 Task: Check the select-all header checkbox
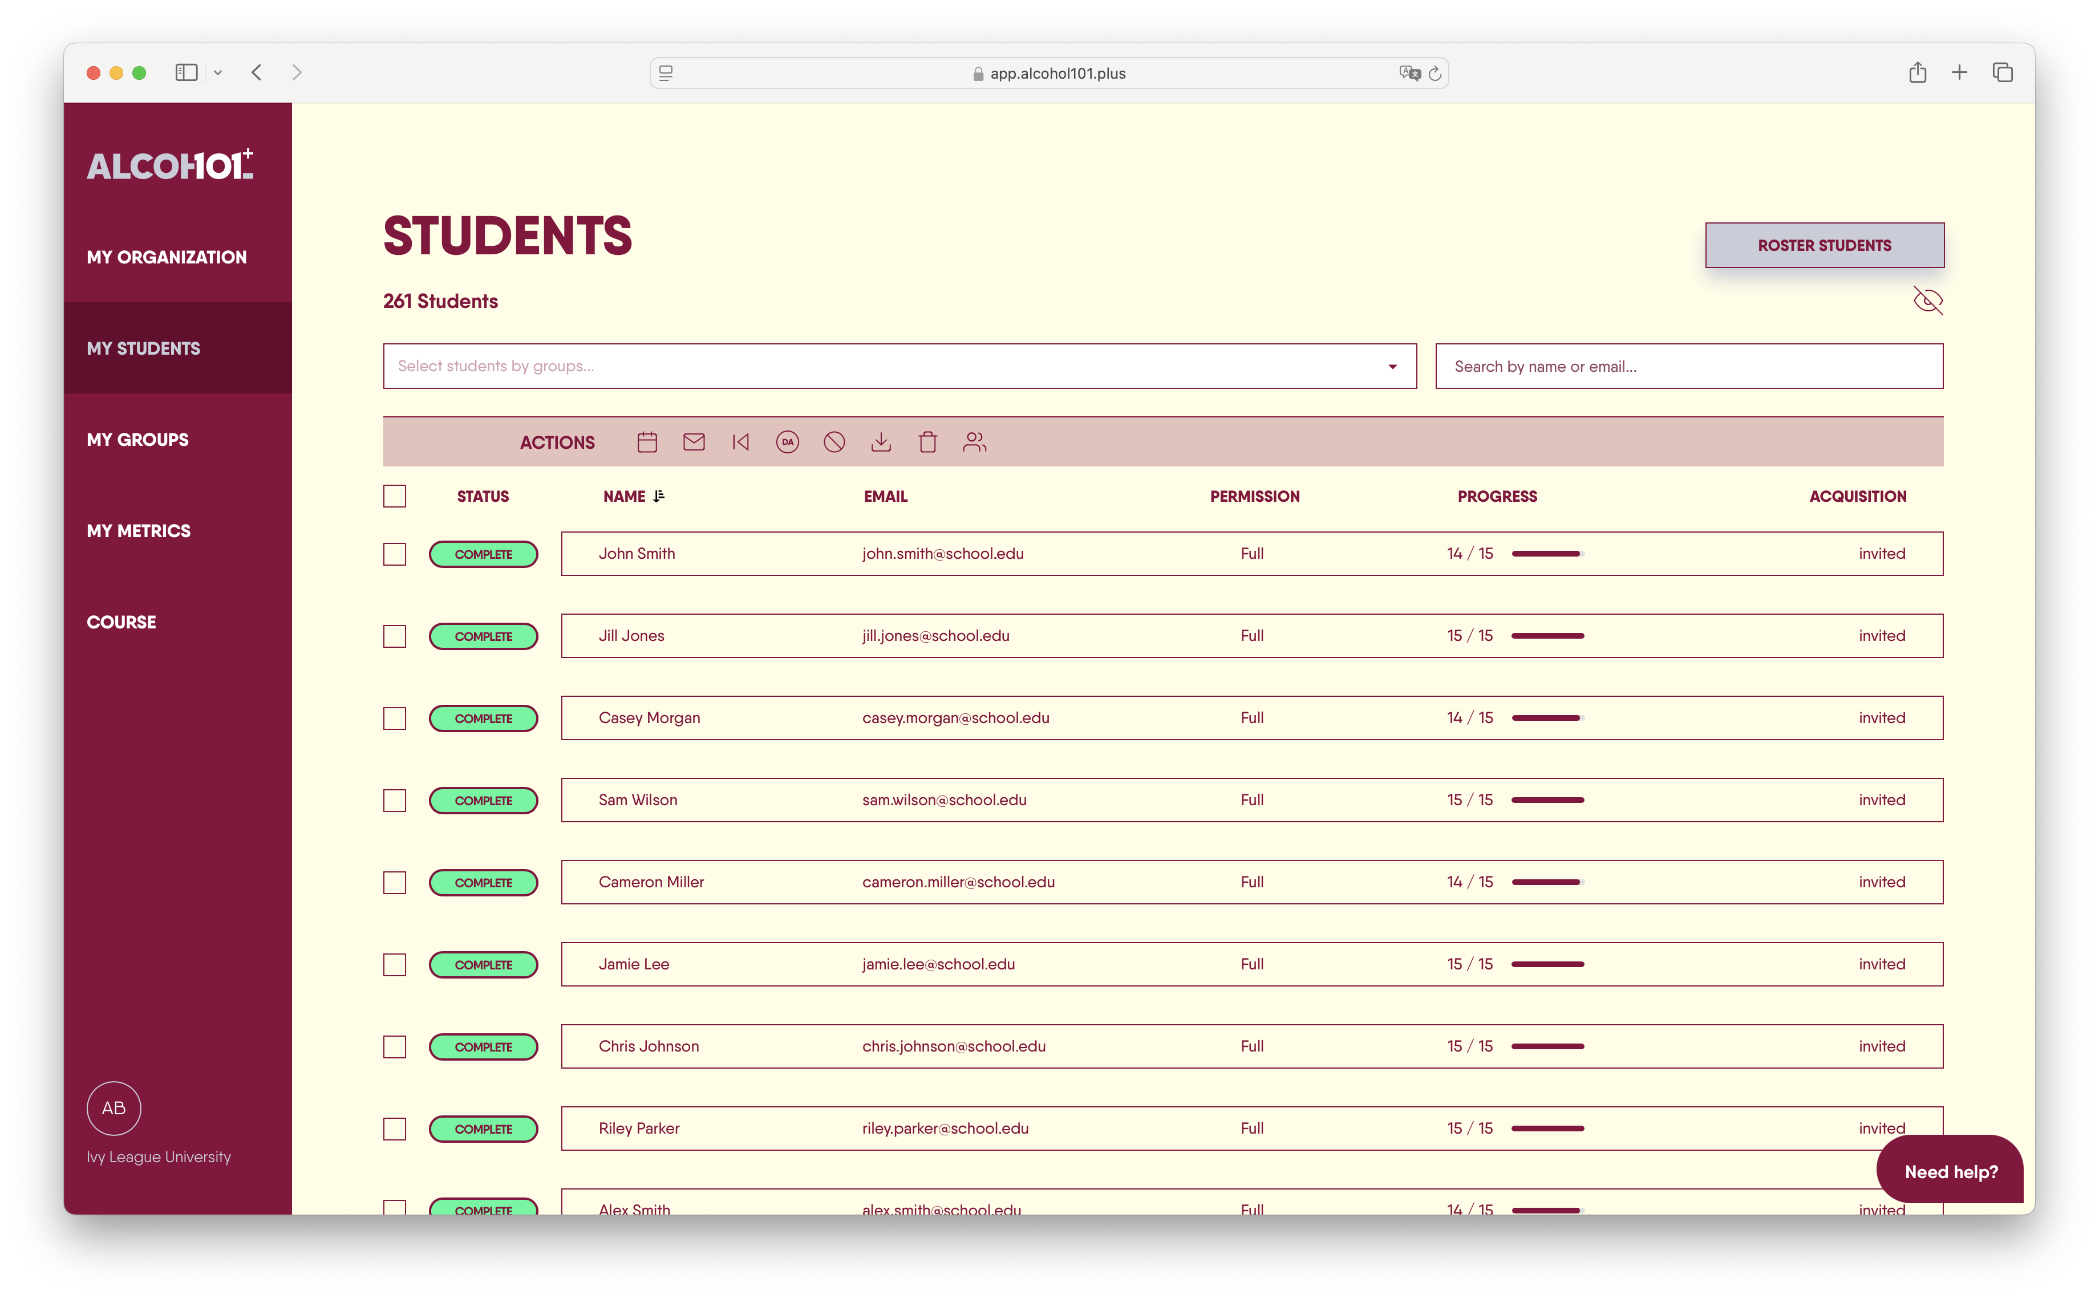click(x=394, y=496)
